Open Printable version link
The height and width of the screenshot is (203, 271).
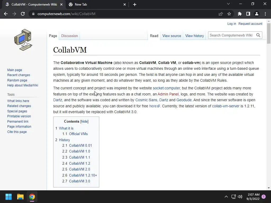pos(19,116)
